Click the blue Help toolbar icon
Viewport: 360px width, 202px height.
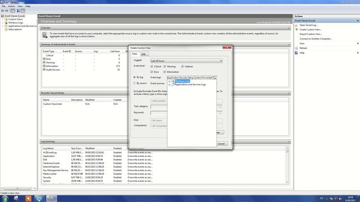(x=18, y=11)
